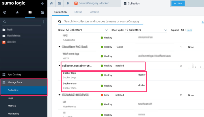Click Healthy status of Docker-logs
This screenshot has width=204, height=117.
106,75
